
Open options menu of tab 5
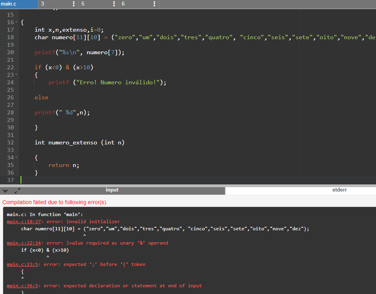pyautogui.click(x=114, y=4)
